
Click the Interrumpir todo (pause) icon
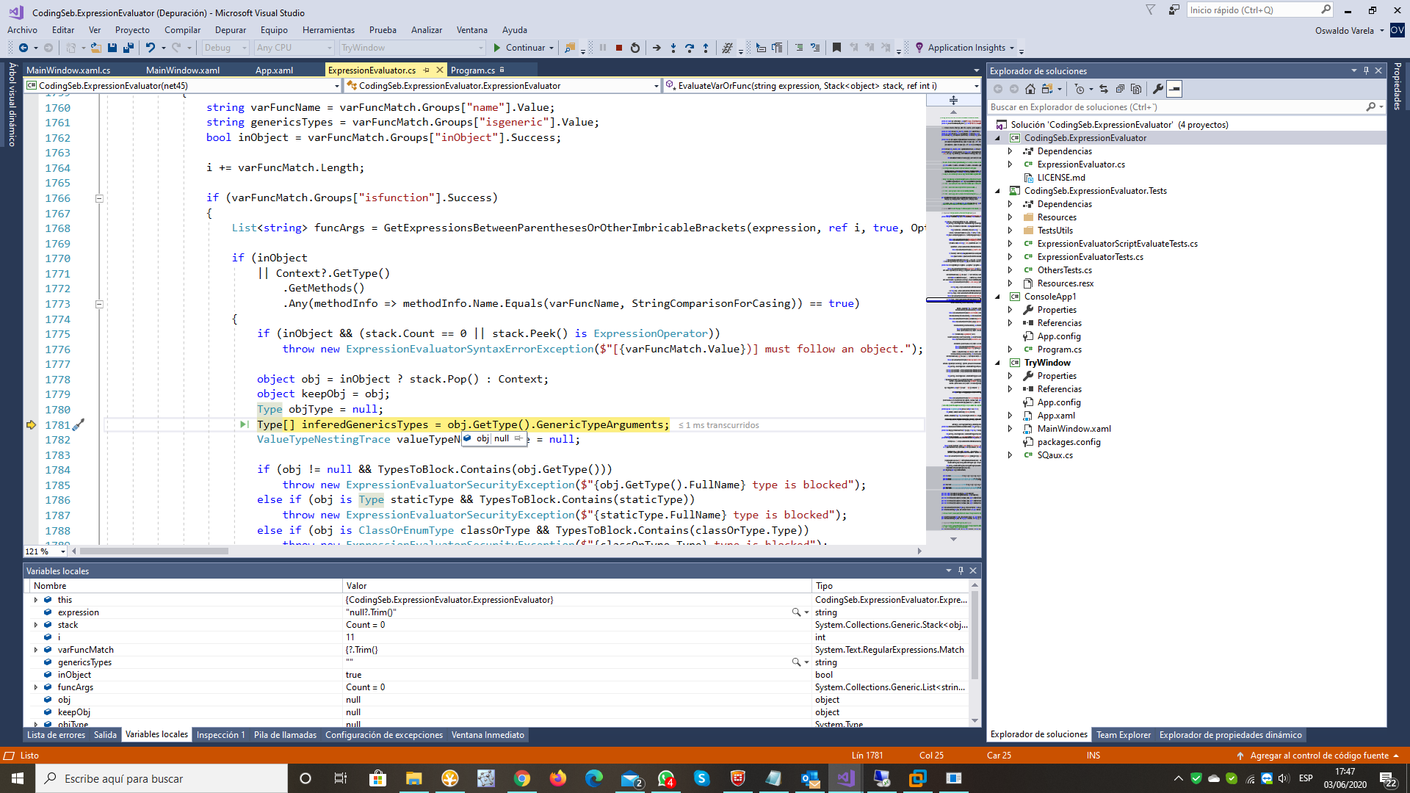[602, 48]
